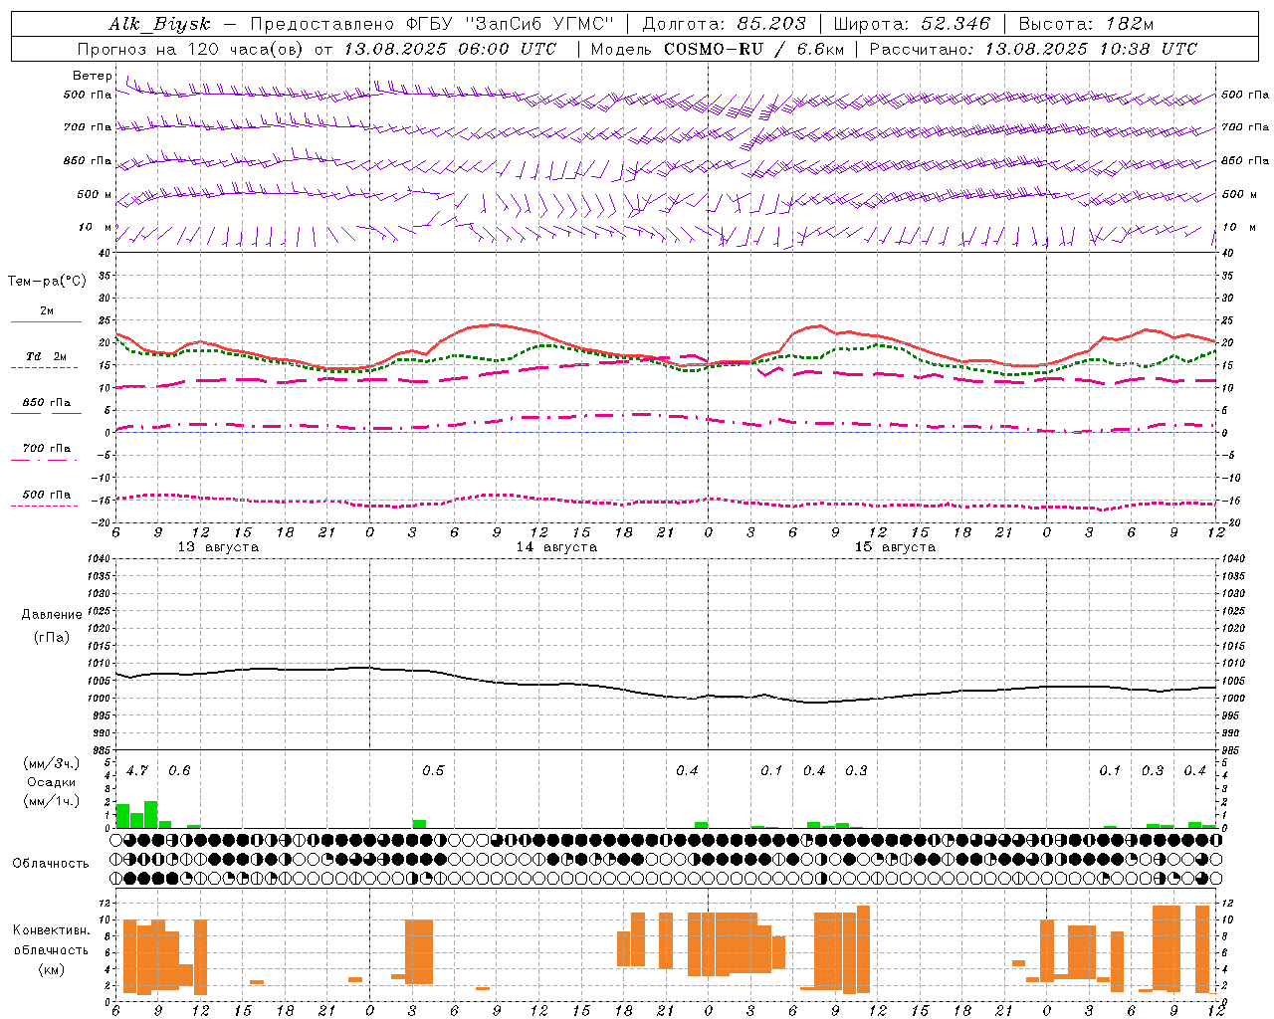Click the 4.7 precipitation amount value
The image size is (1274, 1019).
(137, 770)
